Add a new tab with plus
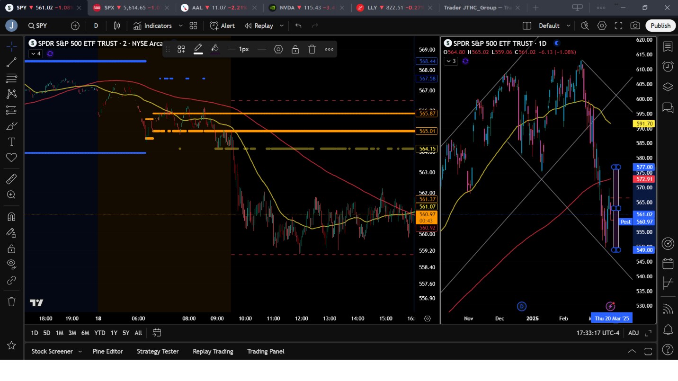This screenshot has height=381, width=678. [x=535, y=8]
